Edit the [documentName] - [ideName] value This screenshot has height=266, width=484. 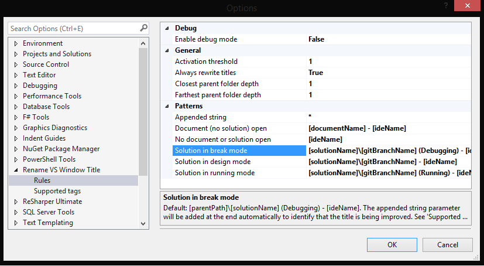tap(357, 128)
